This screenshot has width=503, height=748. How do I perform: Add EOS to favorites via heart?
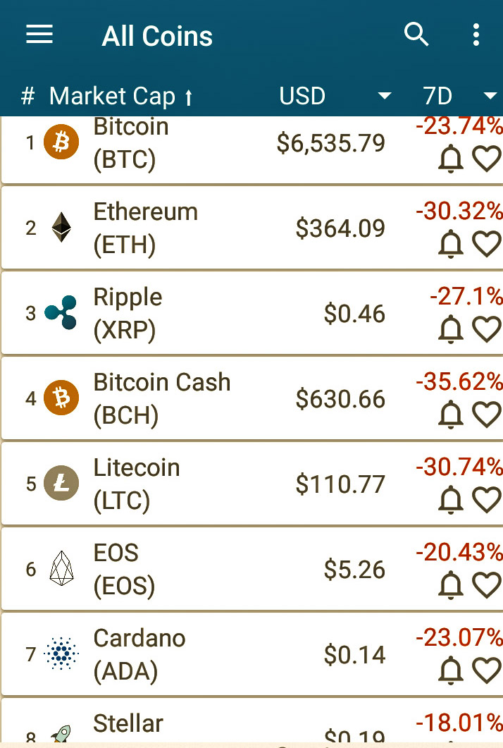(487, 585)
